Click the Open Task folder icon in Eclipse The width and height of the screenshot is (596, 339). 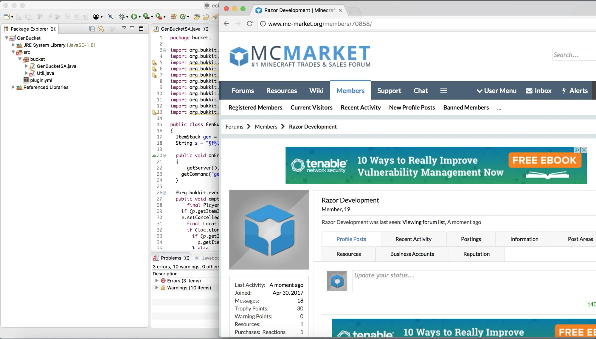206,17
